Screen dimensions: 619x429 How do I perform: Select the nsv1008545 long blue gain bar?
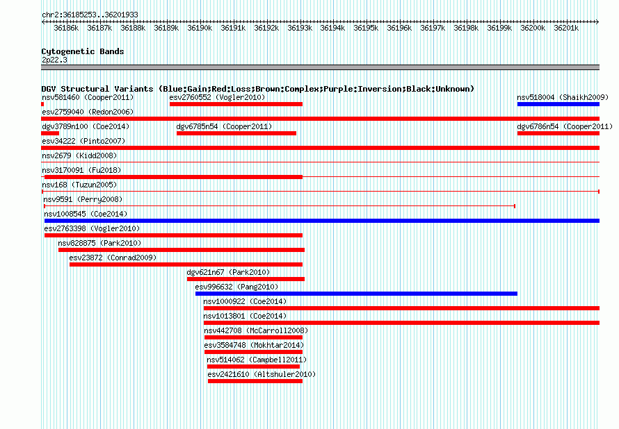click(x=322, y=221)
